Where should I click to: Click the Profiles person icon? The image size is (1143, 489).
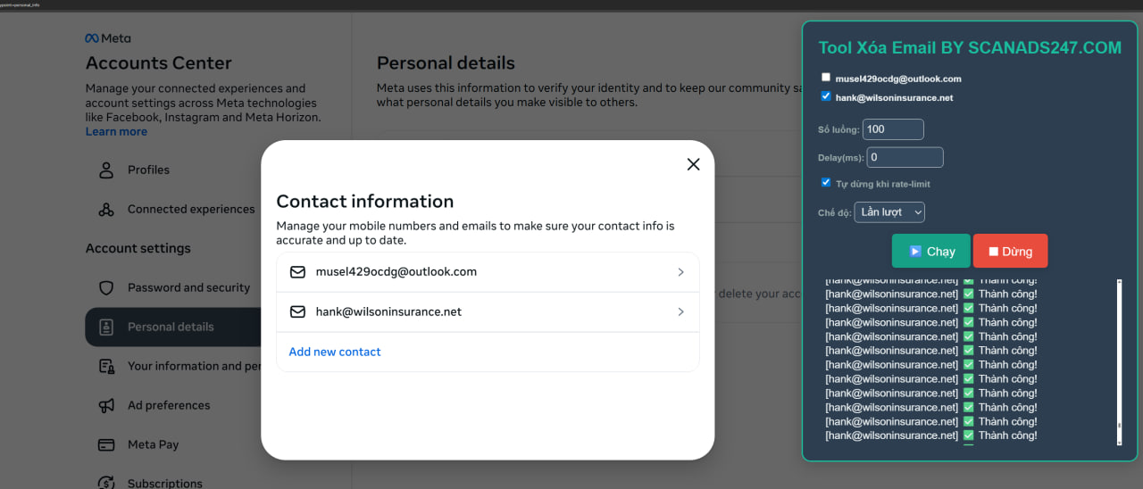click(106, 170)
